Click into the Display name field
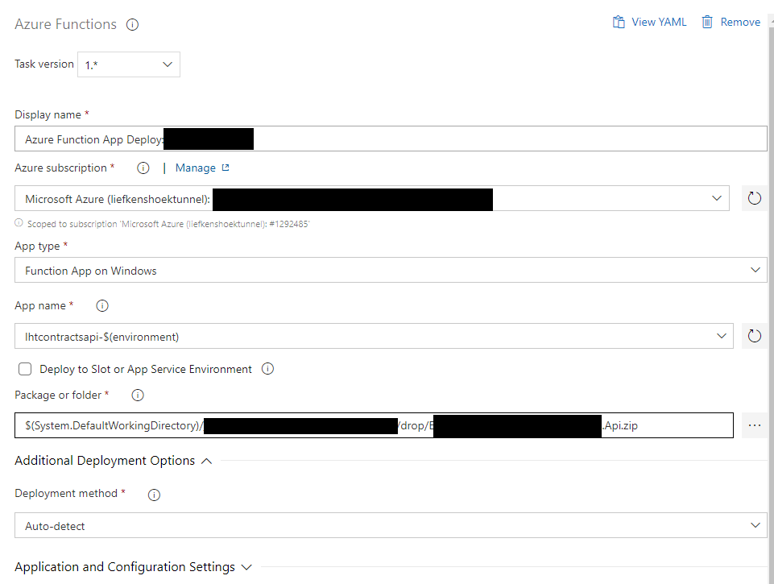Screen dimensions: 774x584 pyautogui.click(x=391, y=139)
